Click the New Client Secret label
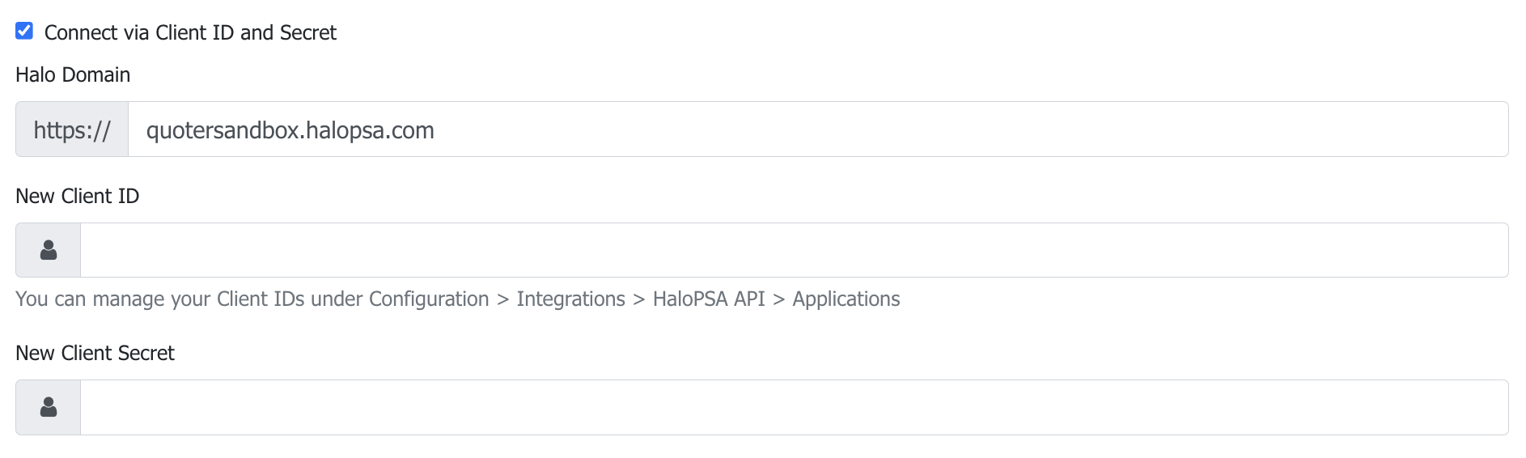Image resolution: width=1526 pixels, height=458 pixels. pos(95,353)
